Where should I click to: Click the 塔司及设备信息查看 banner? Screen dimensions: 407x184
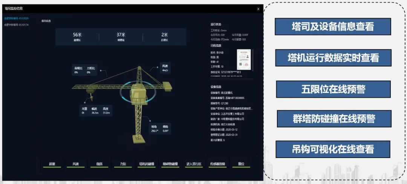tap(333, 27)
